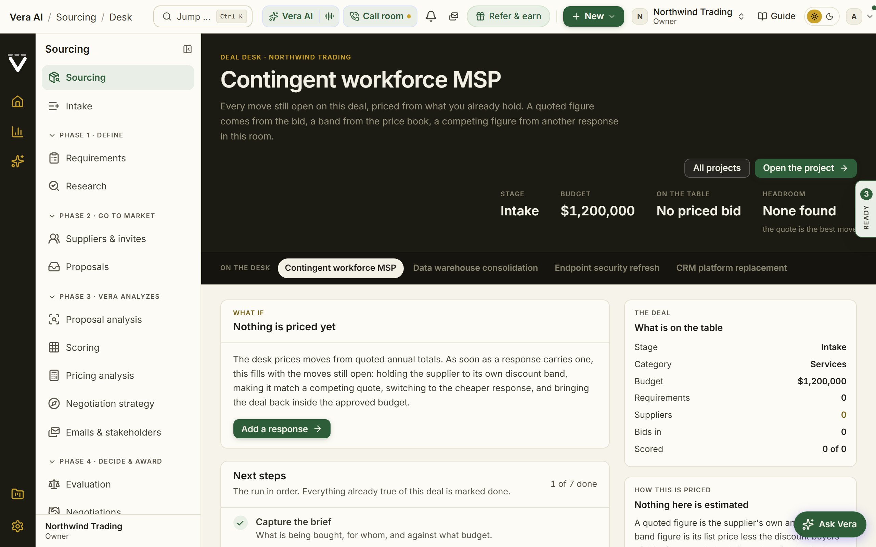
Task: Click 'None found' headroom value
Action: (x=799, y=211)
